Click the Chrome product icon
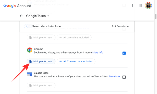157x94 pixels. coord(30,50)
